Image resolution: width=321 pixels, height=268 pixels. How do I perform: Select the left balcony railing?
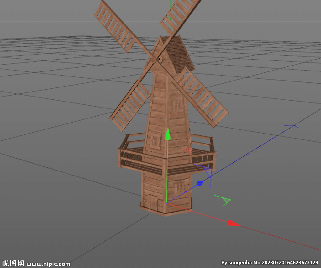(131, 152)
